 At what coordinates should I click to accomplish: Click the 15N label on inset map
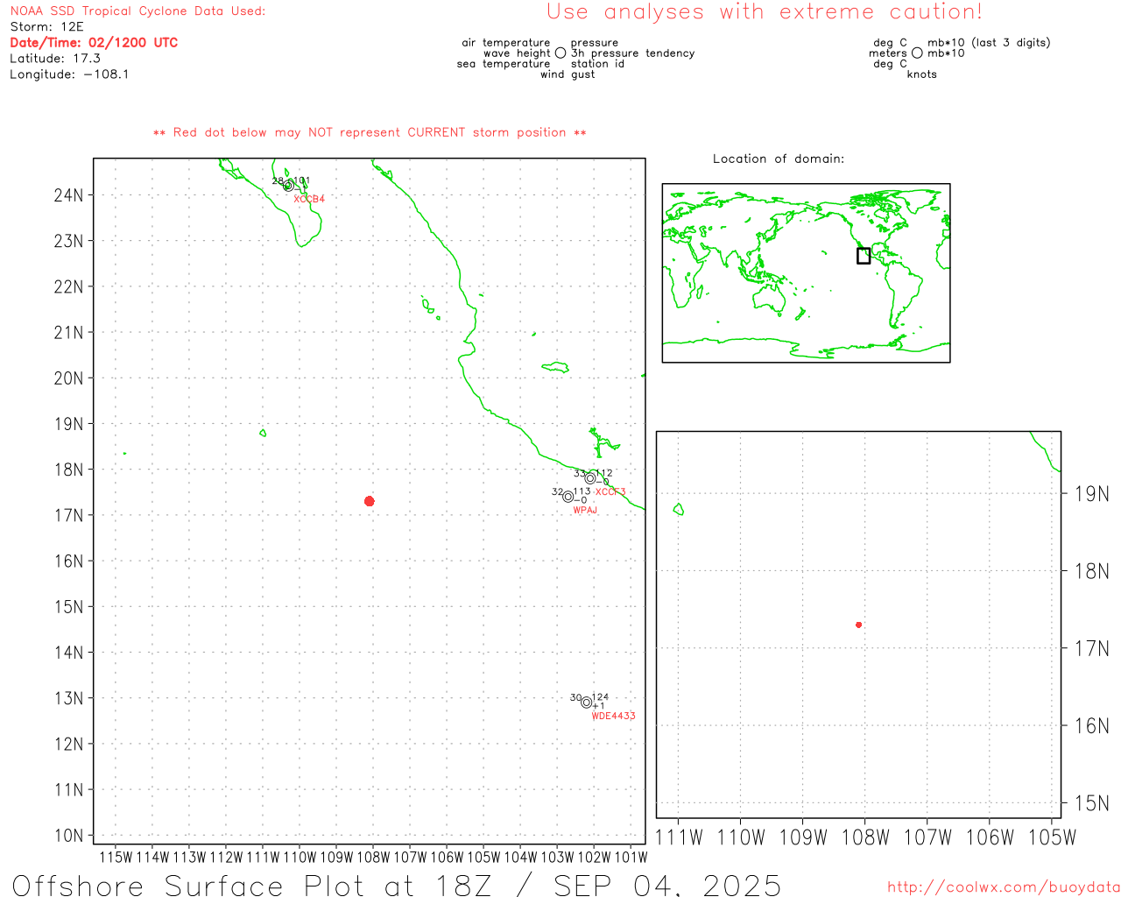pos(1091,803)
